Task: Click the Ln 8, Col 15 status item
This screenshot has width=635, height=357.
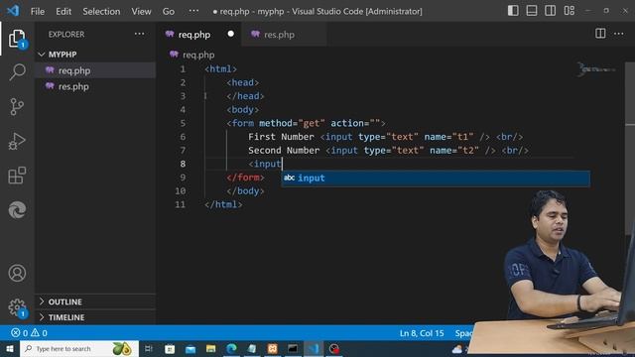Action: [x=422, y=333]
